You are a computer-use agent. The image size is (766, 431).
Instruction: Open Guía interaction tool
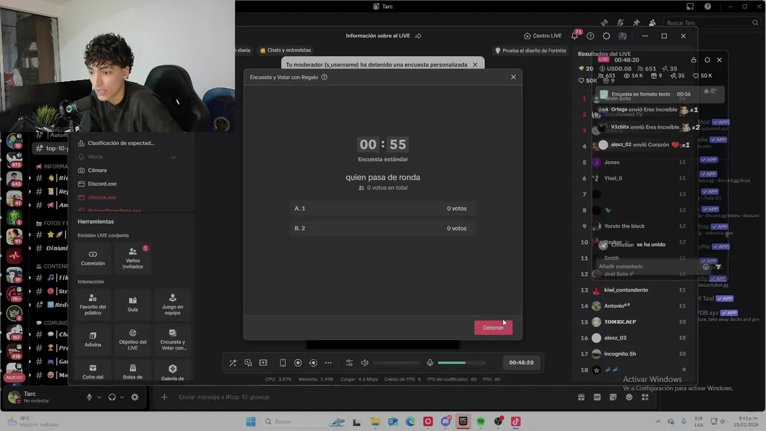(x=133, y=303)
